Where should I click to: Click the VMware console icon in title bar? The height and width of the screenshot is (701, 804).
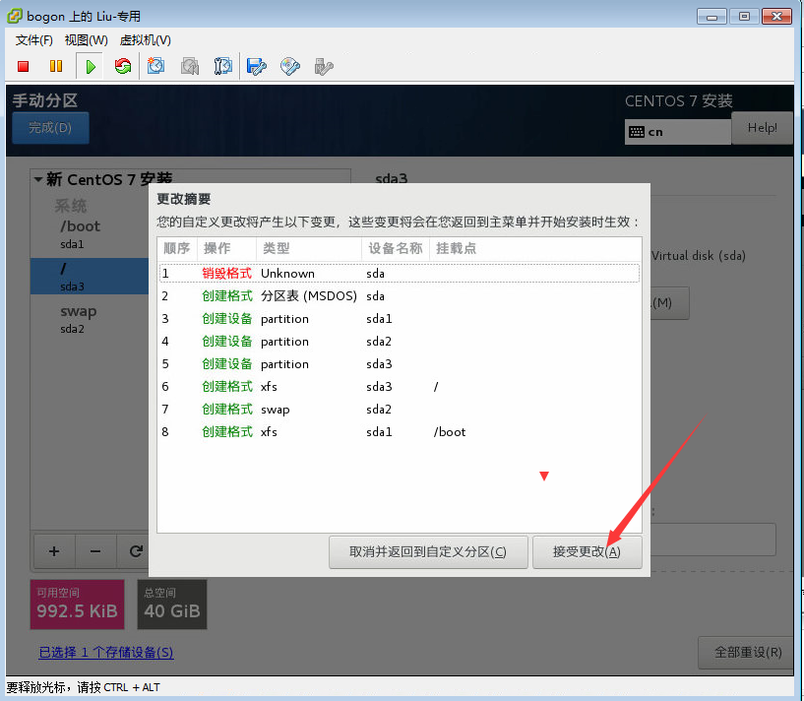pyautogui.click(x=15, y=16)
